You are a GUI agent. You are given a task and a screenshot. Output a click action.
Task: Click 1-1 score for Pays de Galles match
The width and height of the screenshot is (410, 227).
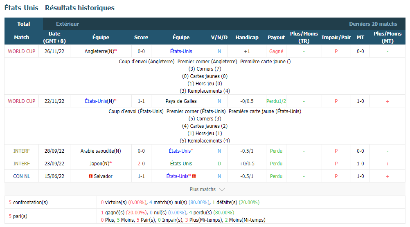pos(141,101)
